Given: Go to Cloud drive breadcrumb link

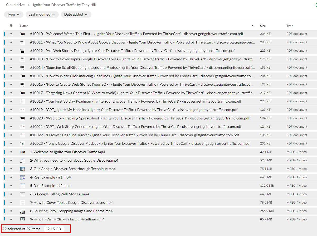Looking at the screenshot, I should click(15, 5).
